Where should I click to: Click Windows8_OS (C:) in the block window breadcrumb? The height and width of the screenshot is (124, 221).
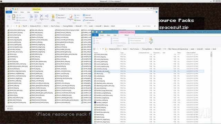35,26
